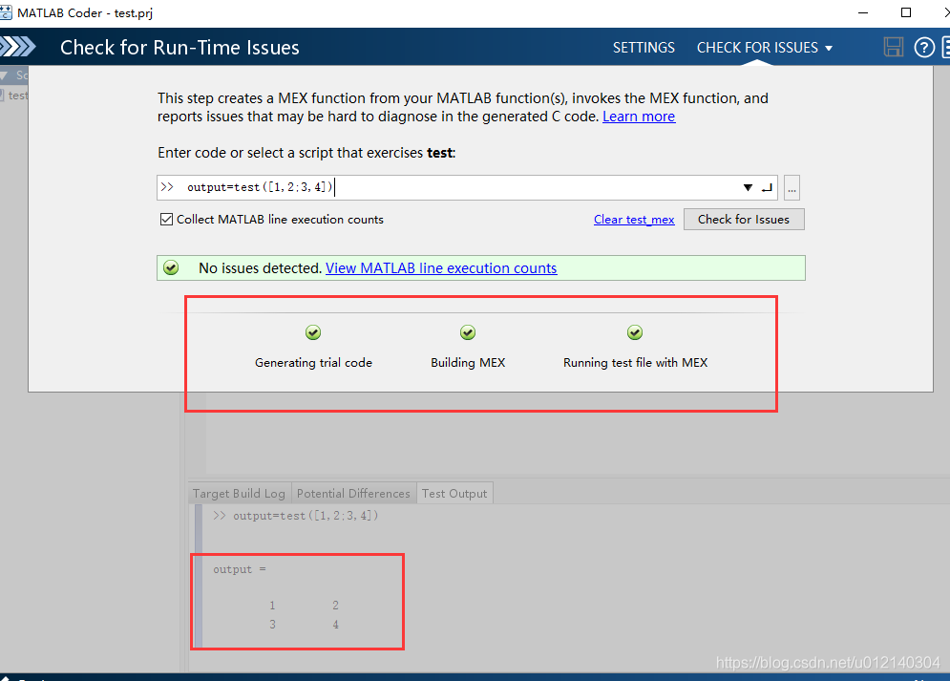Screen dimensions: 950x681
Task: Click the Building MEX step label
Action: tap(468, 362)
